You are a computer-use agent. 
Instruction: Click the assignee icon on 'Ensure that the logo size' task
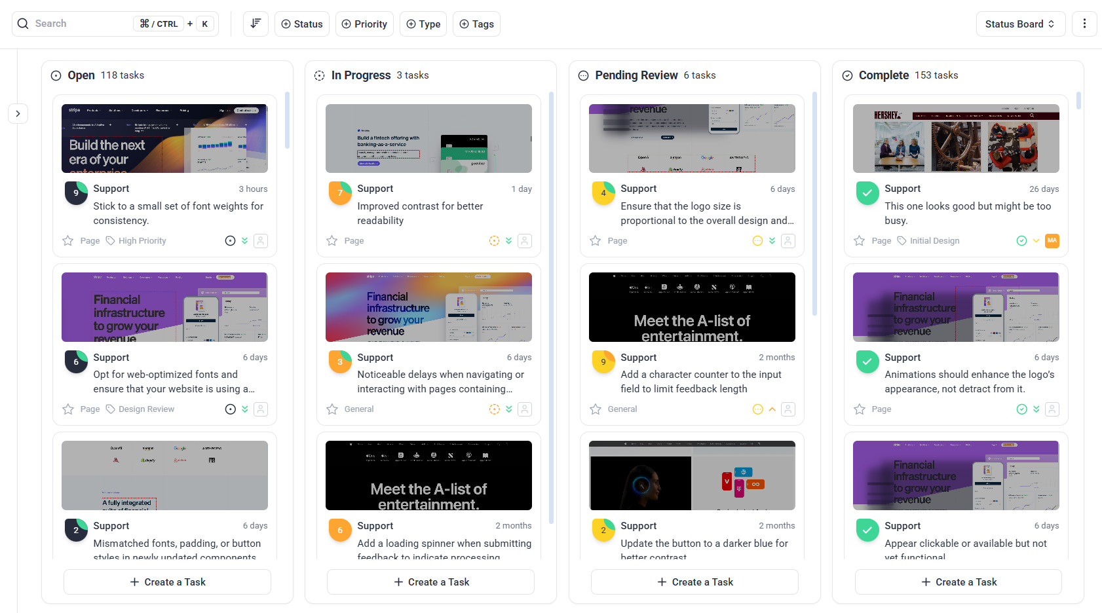coord(789,241)
